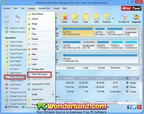Open the Disk menu
This screenshot has height=114, width=144.
point(23,8)
